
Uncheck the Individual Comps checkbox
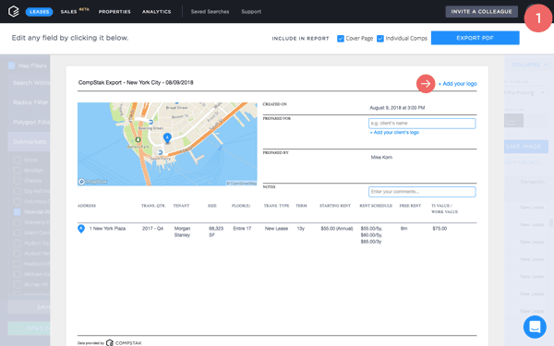click(380, 39)
